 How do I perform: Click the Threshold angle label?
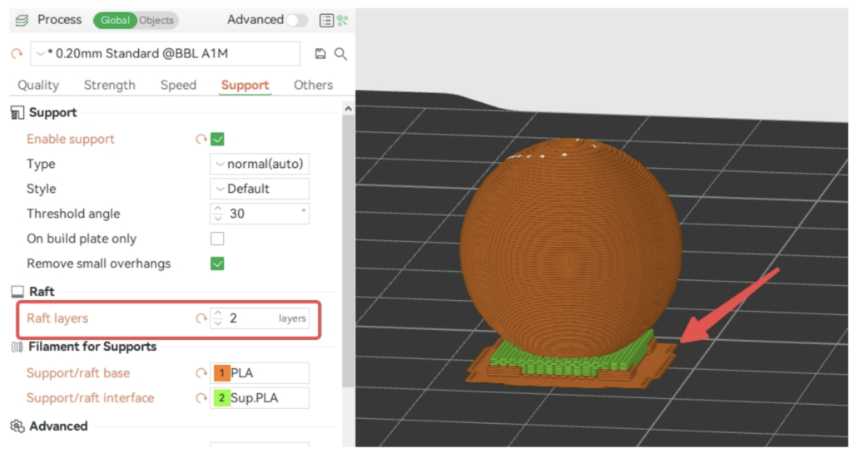(73, 214)
